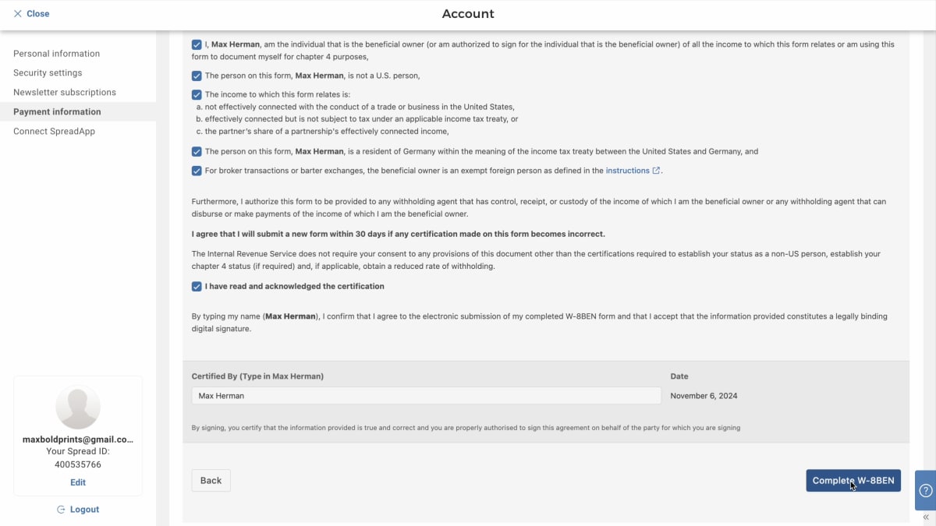
Task: Click the external link icon beside instructions
Action: coord(656,171)
